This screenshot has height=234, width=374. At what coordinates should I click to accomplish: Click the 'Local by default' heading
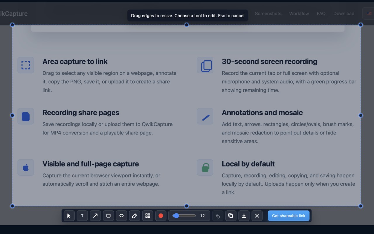click(x=248, y=164)
